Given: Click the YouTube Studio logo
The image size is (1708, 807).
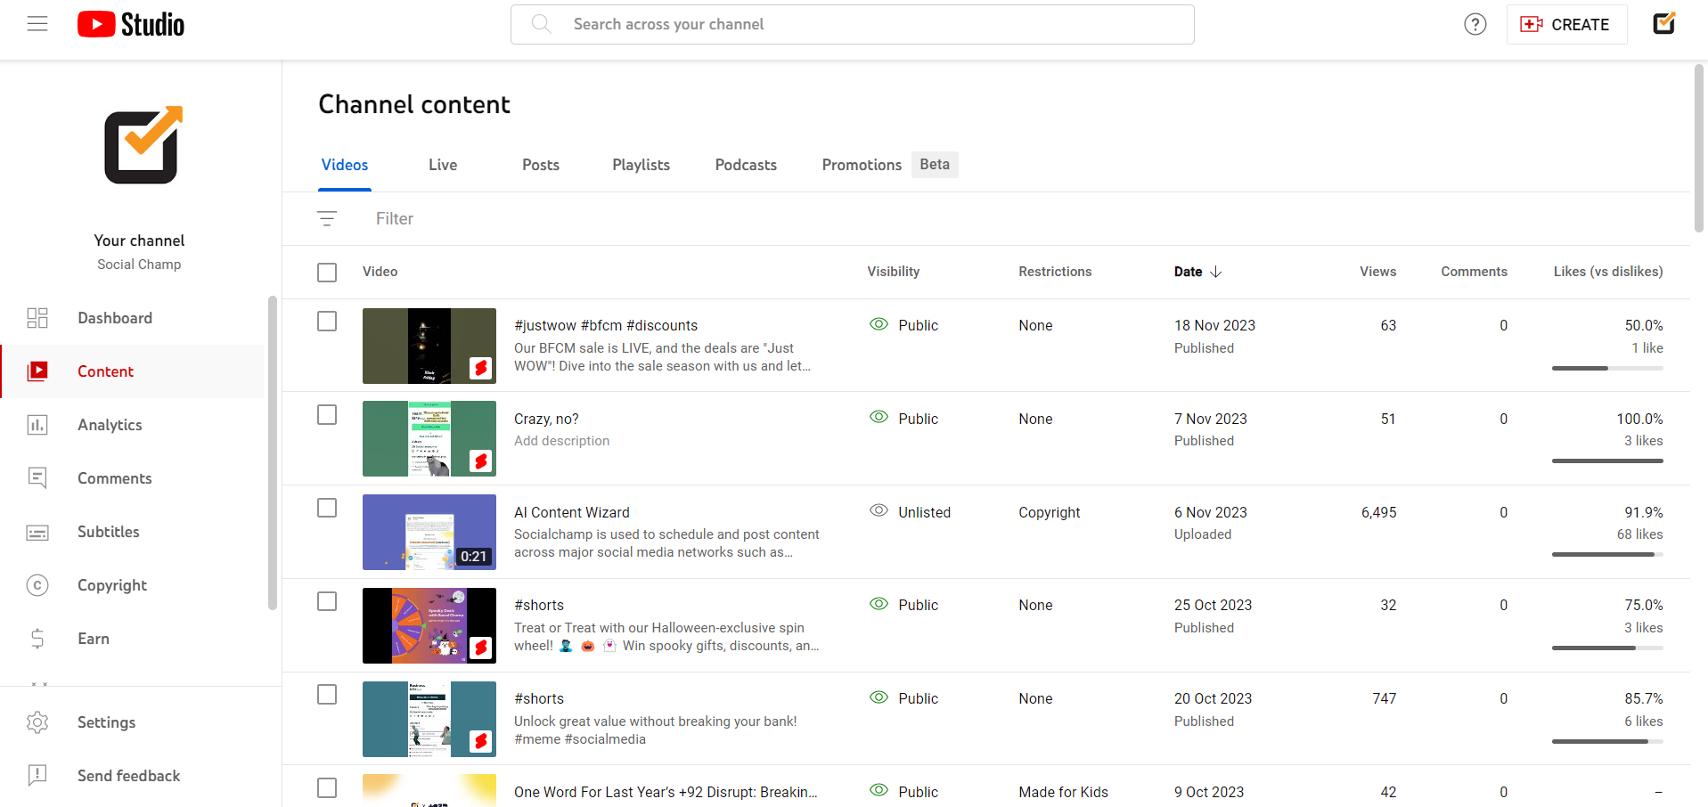Looking at the screenshot, I should click(130, 24).
